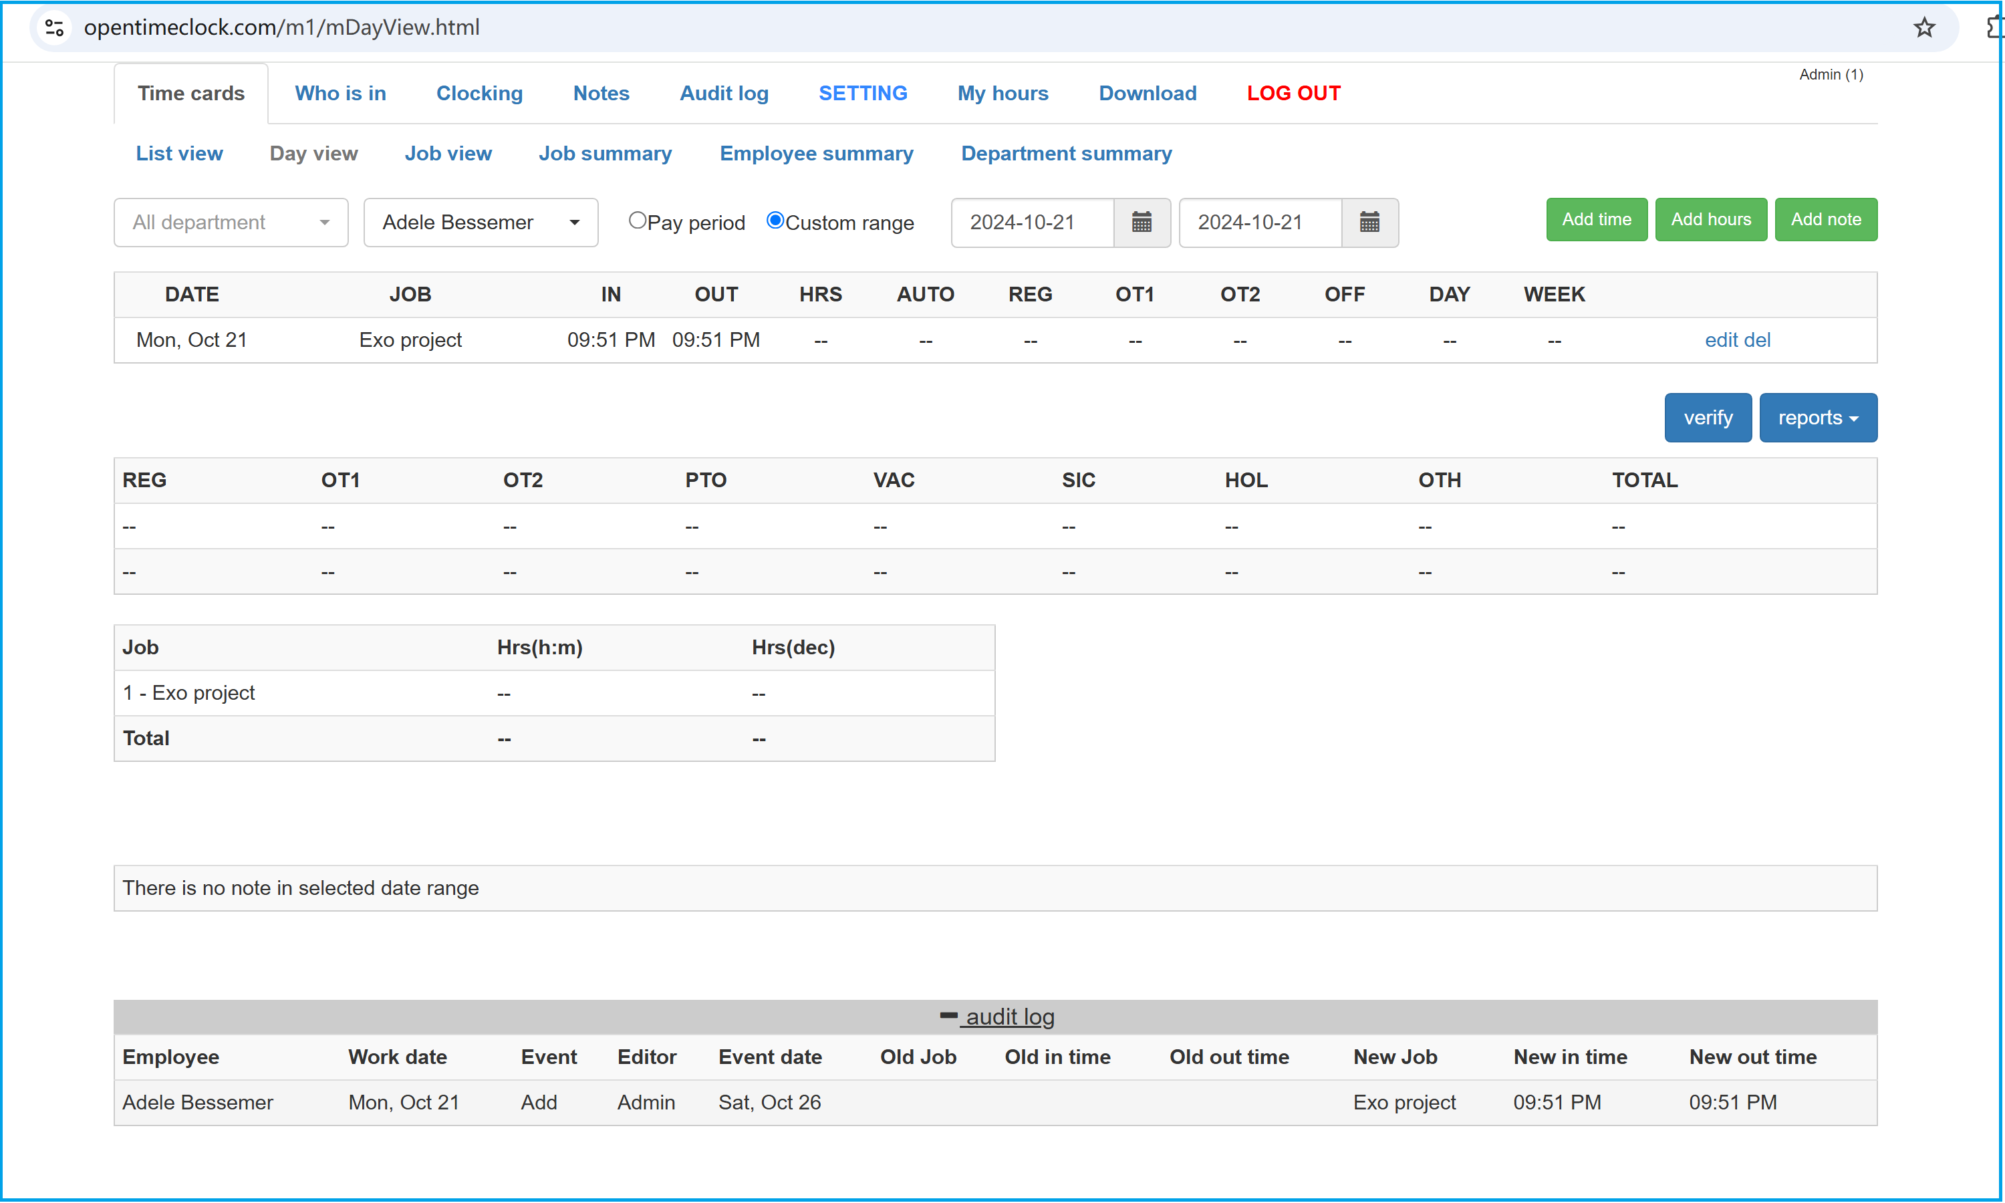Click the 1 - Exo project summary row
This screenshot has height=1203, width=2005.
(554, 693)
